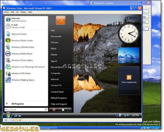
Task: Open Control Panel from Start menu
Action: pyautogui.click(x=57, y=92)
